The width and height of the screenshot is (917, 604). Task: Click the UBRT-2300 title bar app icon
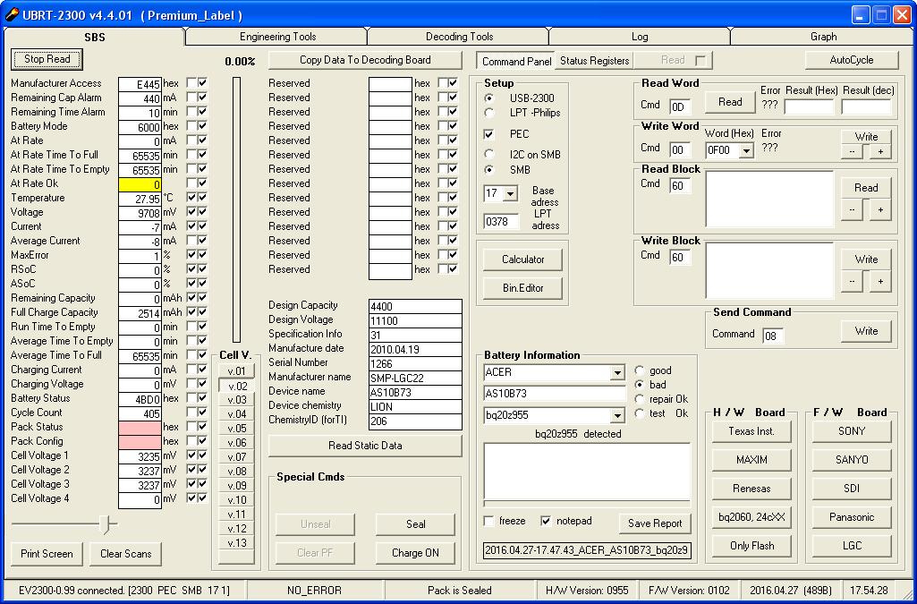pyautogui.click(x=11, y=14)
